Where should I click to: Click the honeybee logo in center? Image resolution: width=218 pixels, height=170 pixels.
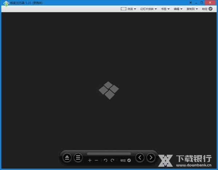[x=109, y=90]
